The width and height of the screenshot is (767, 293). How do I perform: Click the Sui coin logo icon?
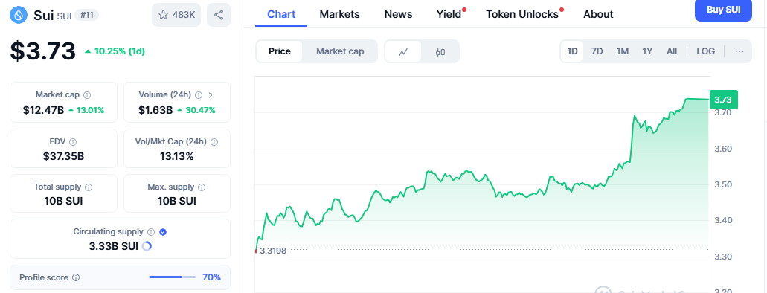[x=19, y=15]
